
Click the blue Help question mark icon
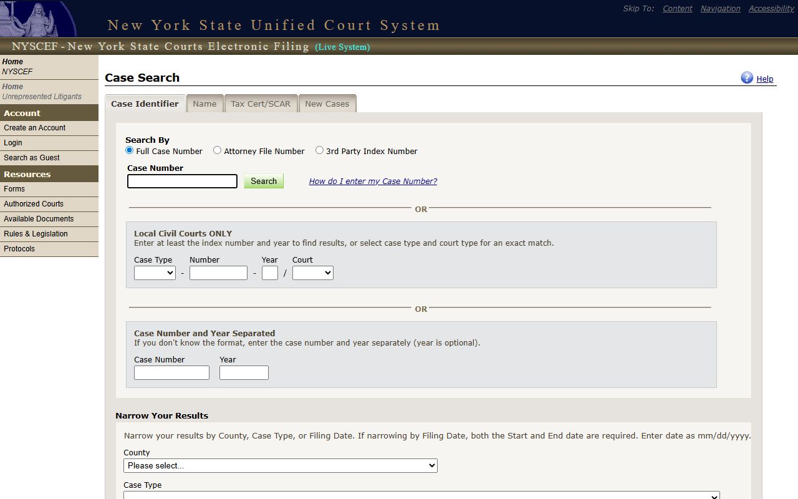(x=747, y=77)
